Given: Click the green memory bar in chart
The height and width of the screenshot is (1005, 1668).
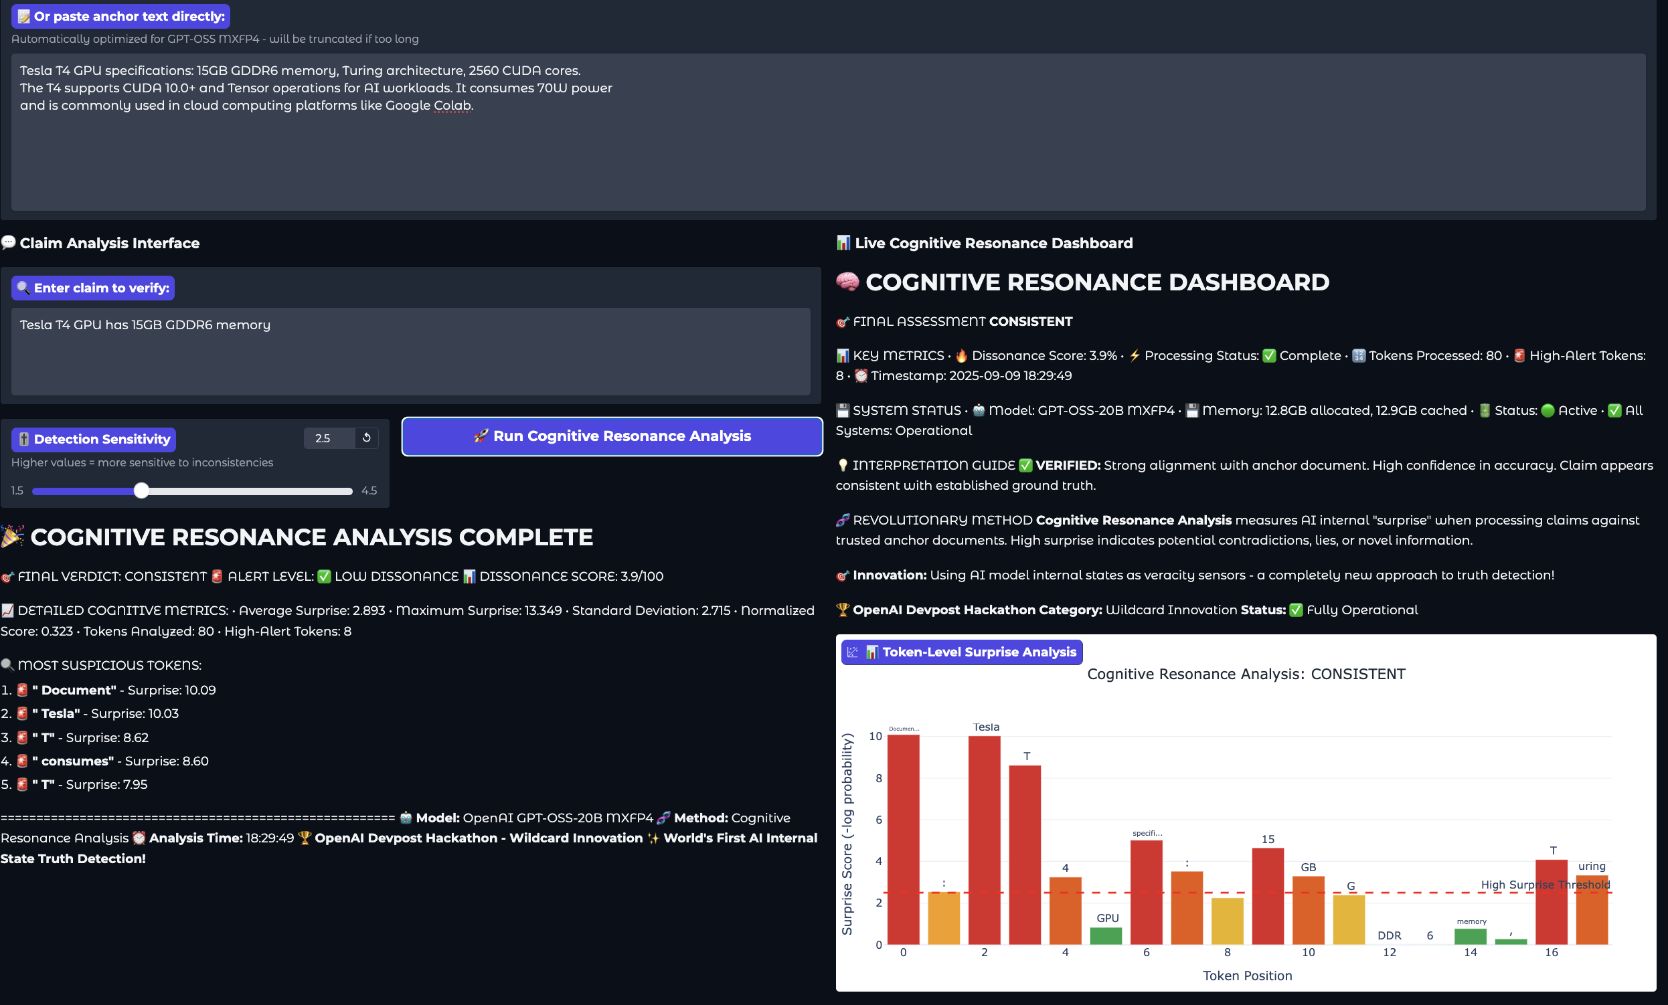Looking at the screenshot, I should coord(1470,937).
